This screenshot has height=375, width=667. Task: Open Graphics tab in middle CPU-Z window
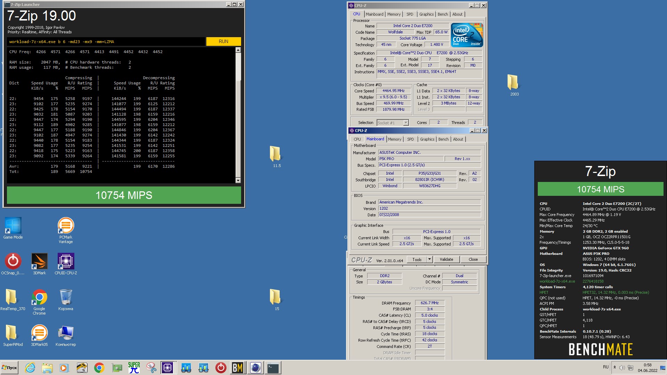coord(427,139)
